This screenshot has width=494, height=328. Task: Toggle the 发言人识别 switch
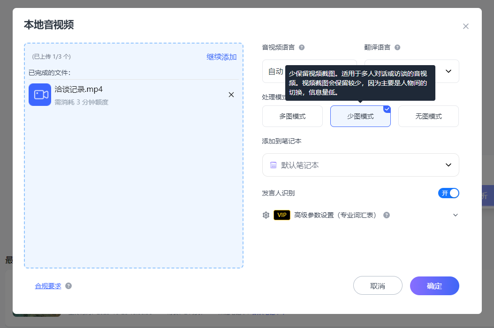coord(448,193)
